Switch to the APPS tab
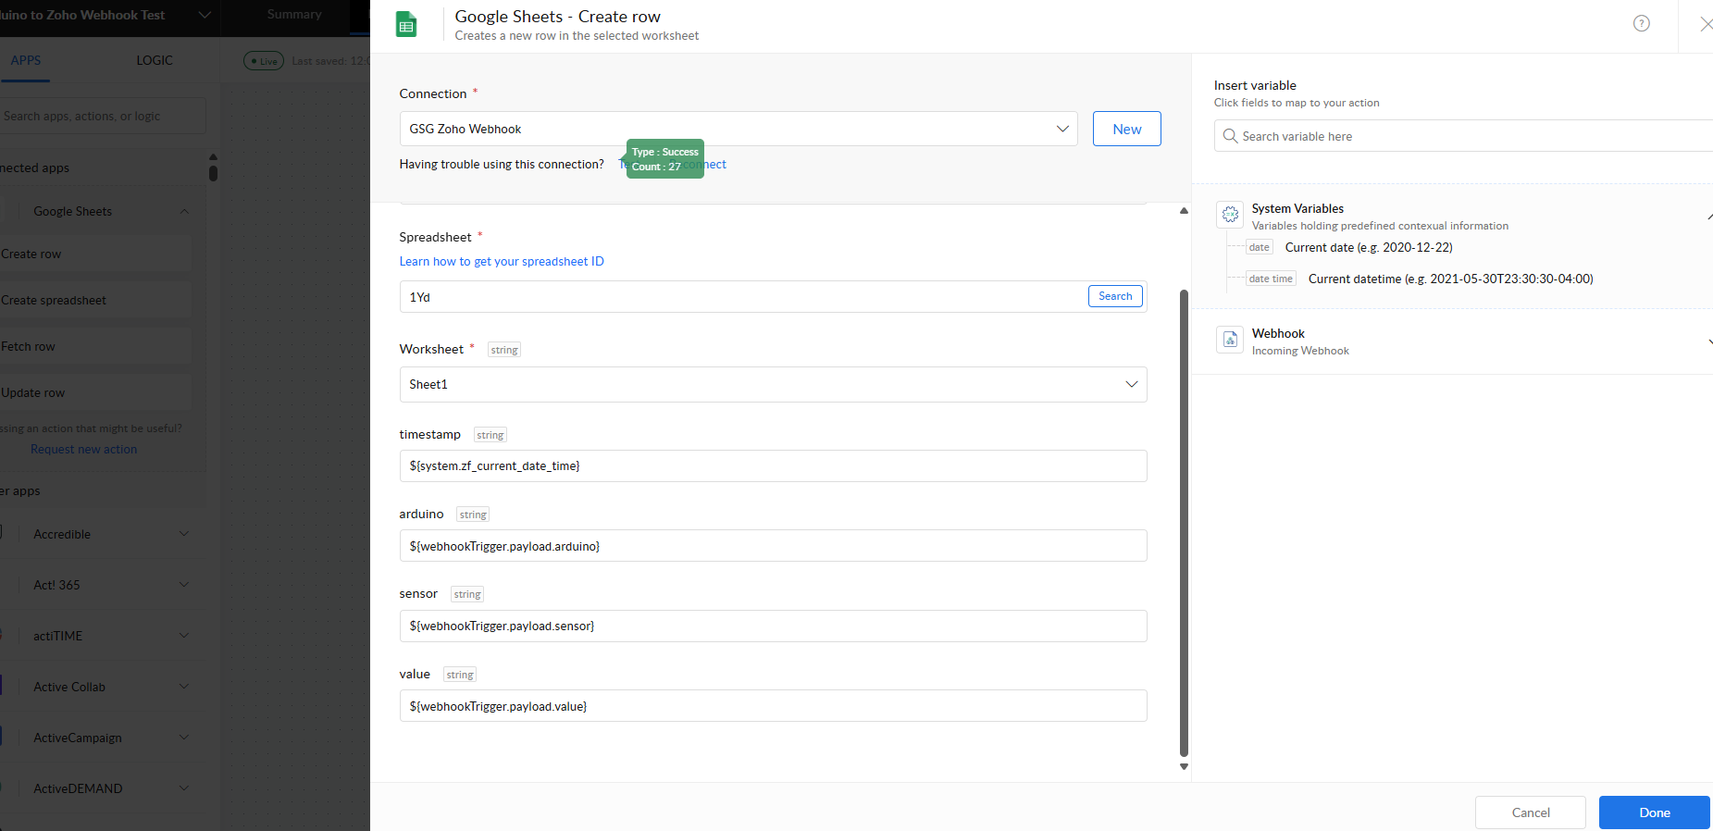1713x831 pixels. click(26, 60)
